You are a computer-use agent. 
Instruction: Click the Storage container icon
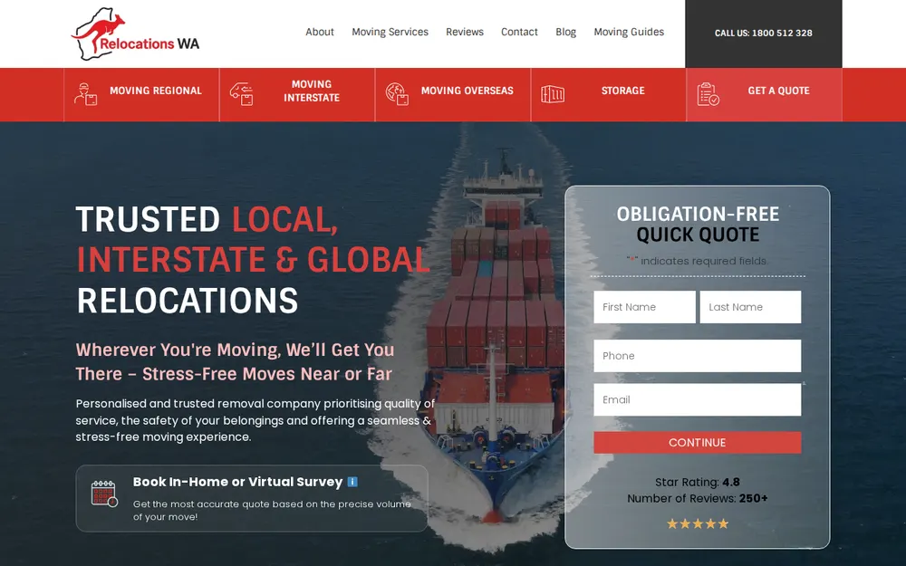pyautogui.click(x=553, y=94)
